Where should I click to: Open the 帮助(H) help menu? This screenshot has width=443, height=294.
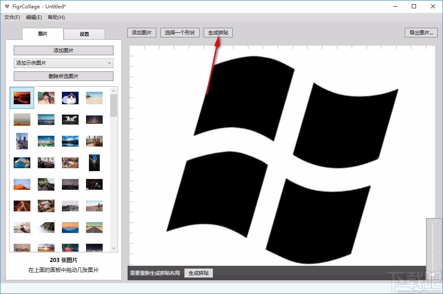[56, 17]
